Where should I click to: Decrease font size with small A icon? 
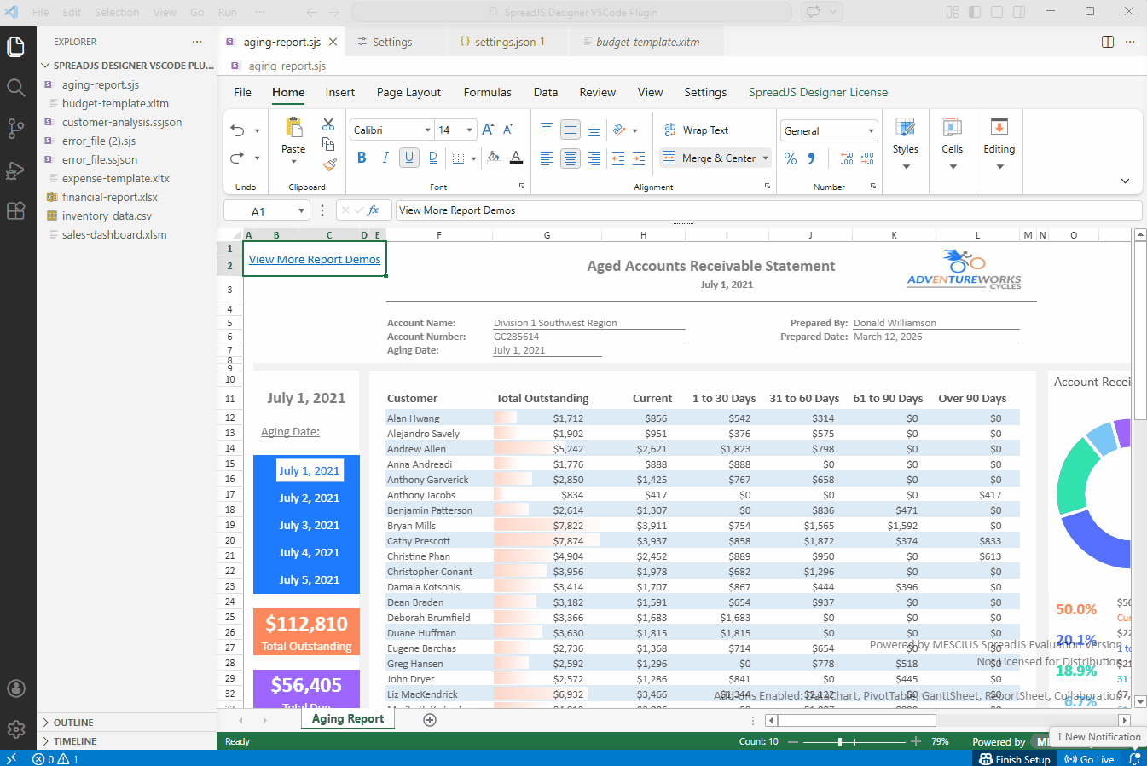(507, 130)
